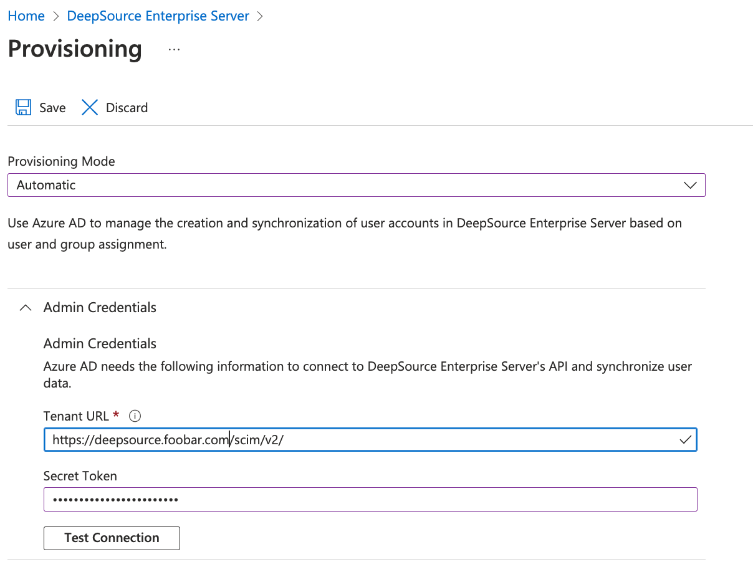Click the Secret Token field label
The width and height of the screenshot is (753, 562).
pos(80,476)
